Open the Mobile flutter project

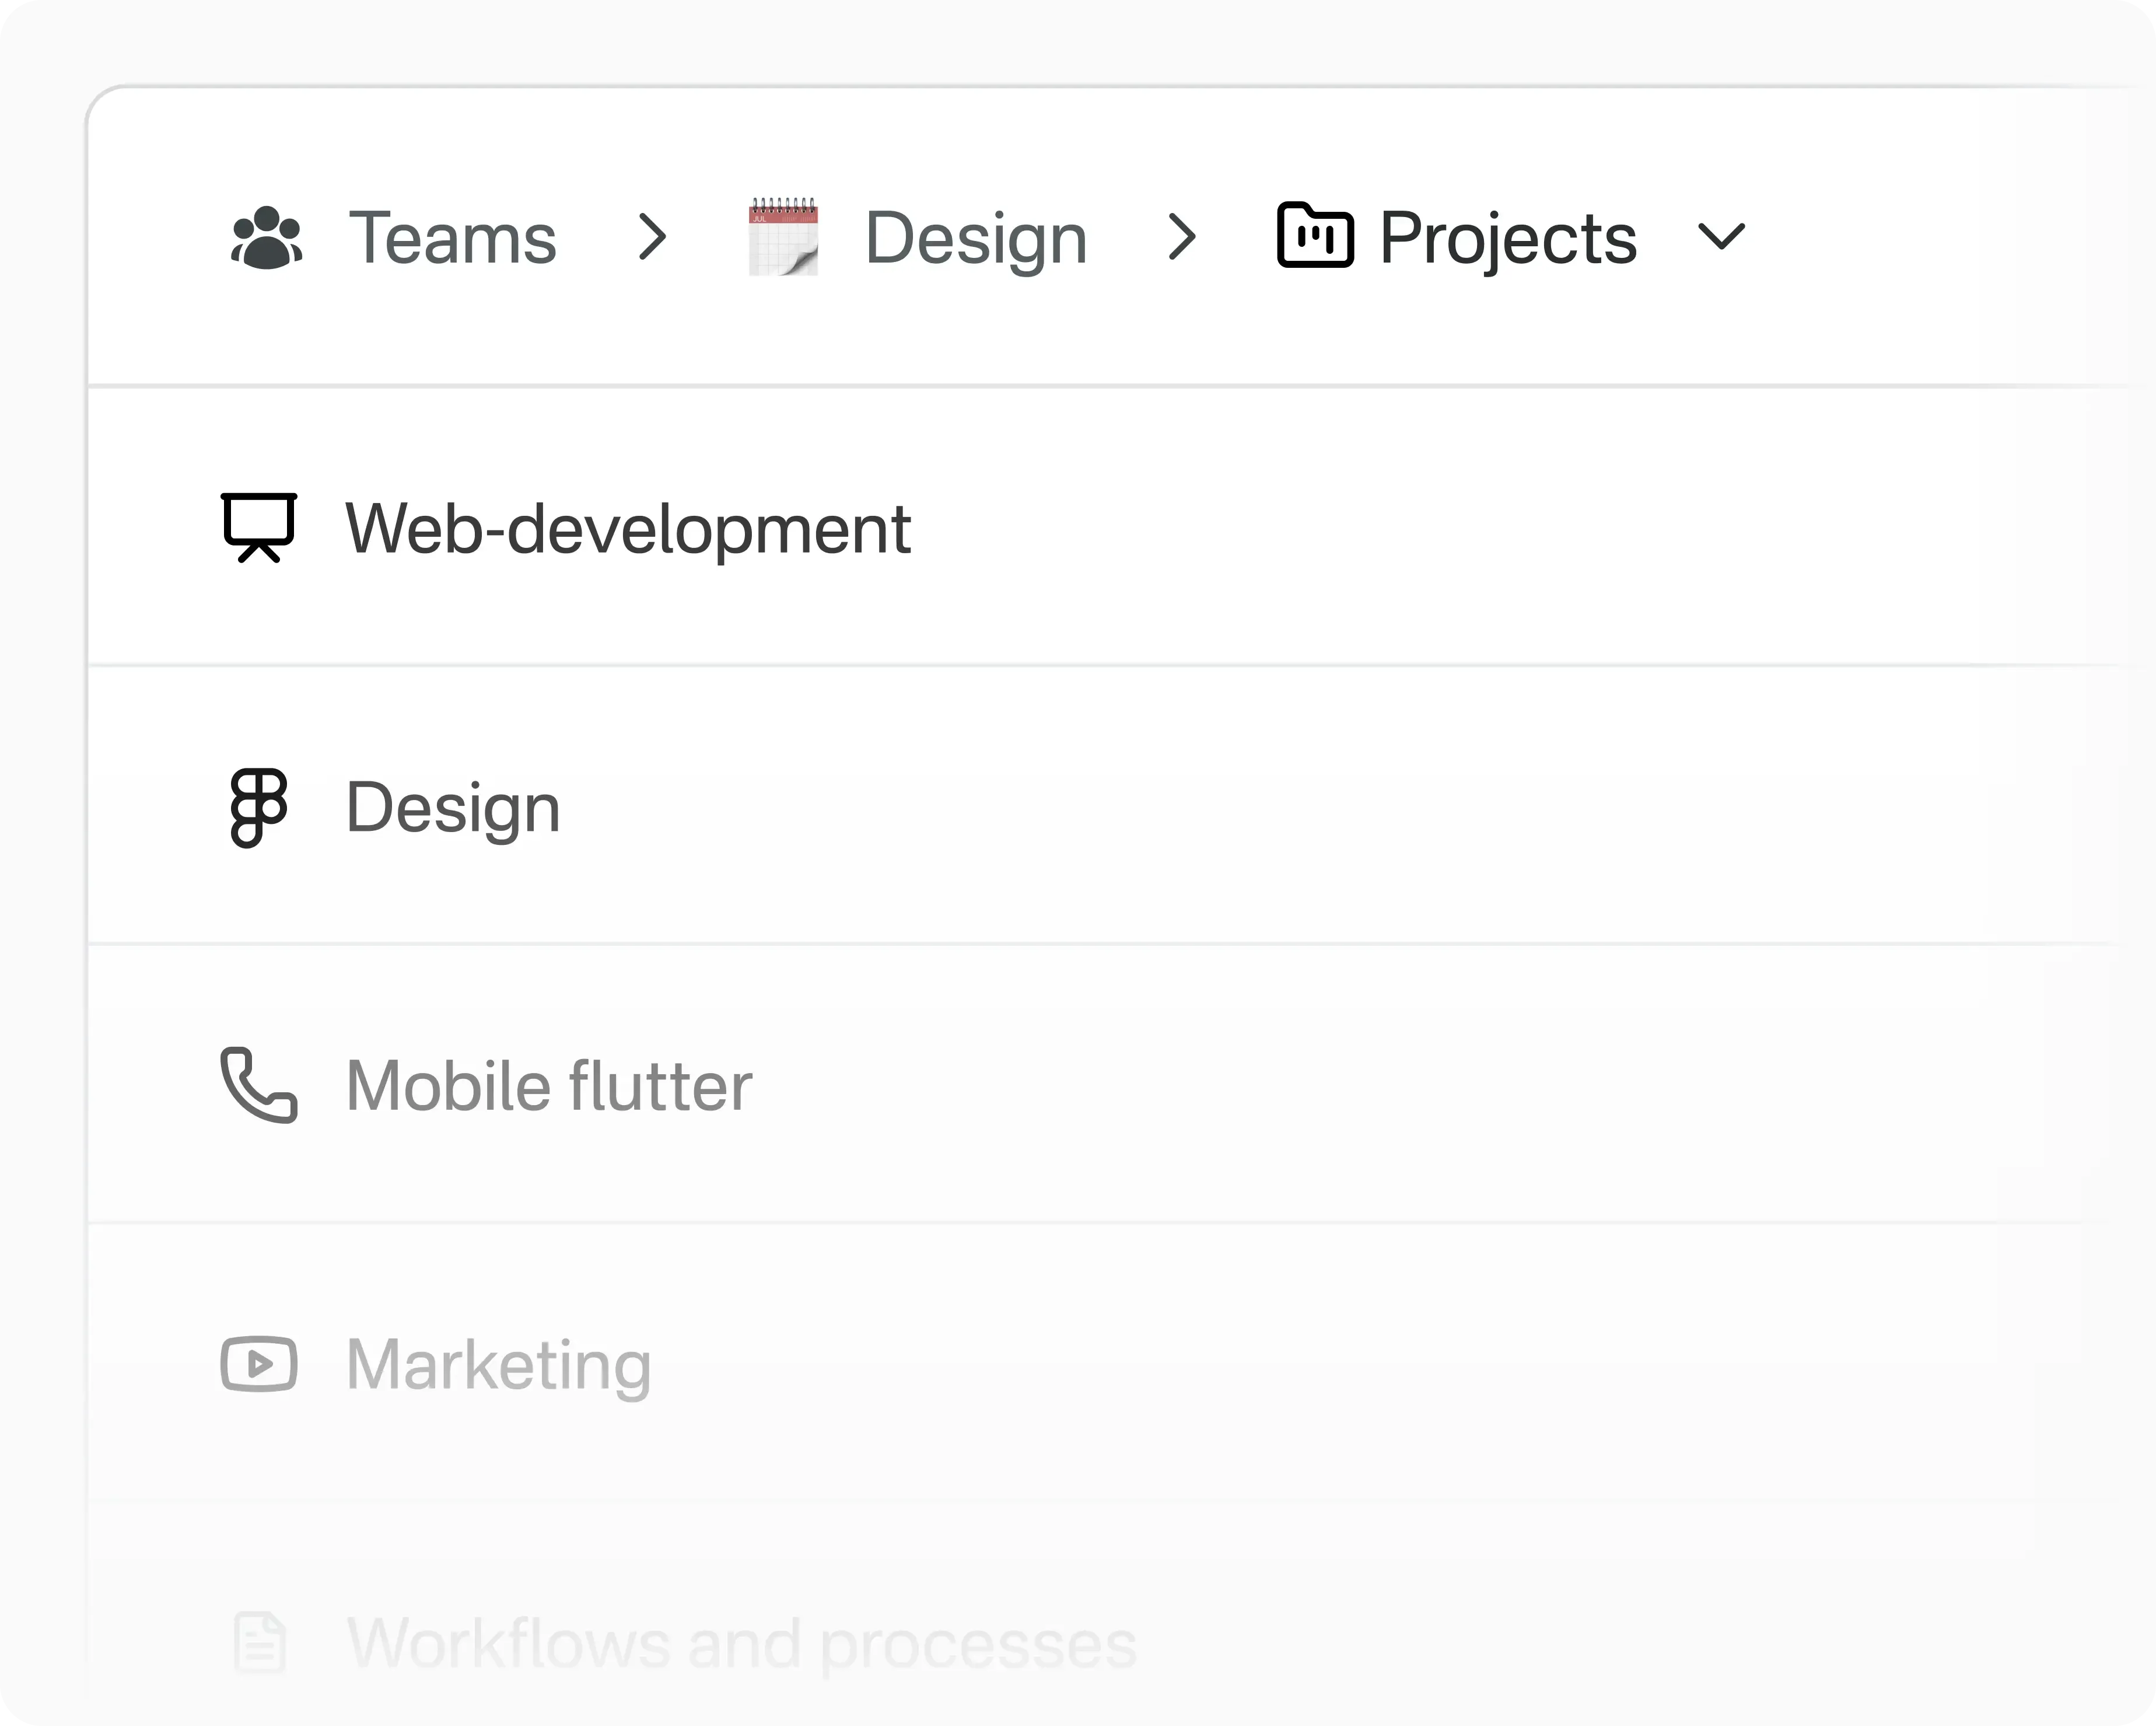[x=549, y=1086]
